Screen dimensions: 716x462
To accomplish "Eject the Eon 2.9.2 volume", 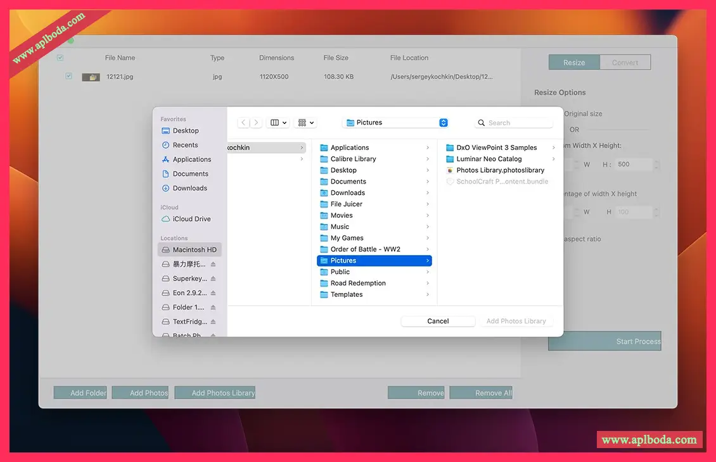I will tap(214, 293).
